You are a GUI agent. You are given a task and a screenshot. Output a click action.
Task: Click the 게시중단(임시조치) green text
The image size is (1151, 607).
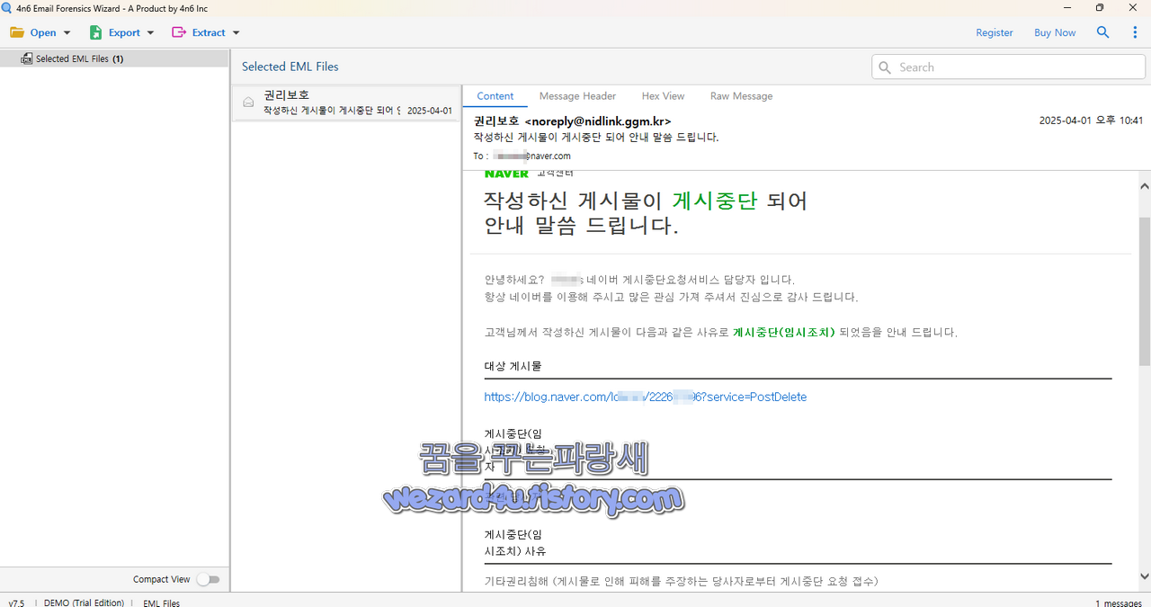coord(784,332)
